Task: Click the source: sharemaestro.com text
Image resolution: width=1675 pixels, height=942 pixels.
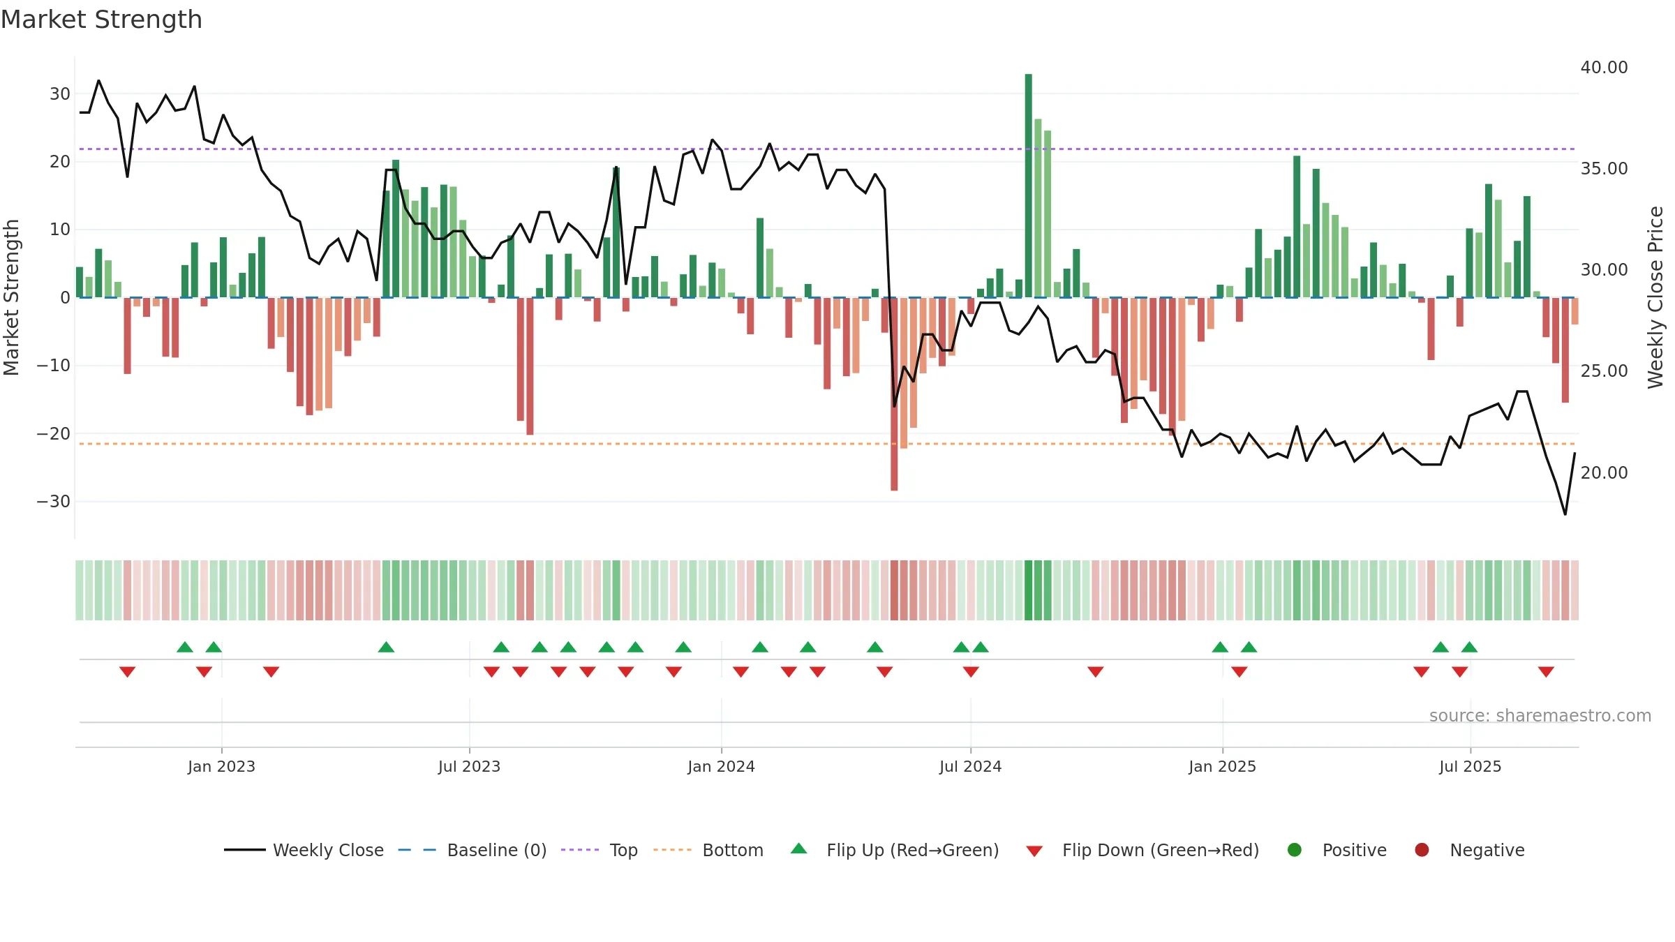Action: (1540, 716)
